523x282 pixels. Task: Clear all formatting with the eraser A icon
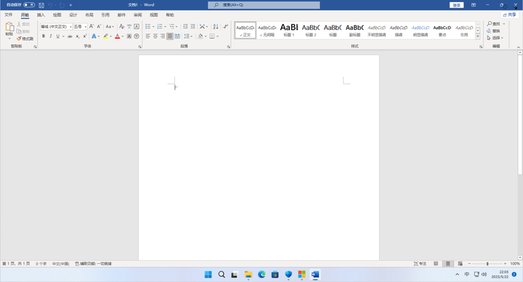(122, 26)
